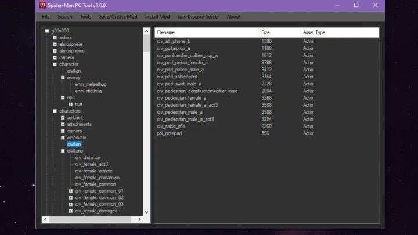
Task: Collapse the enemy folder
Action: [63, 78]
